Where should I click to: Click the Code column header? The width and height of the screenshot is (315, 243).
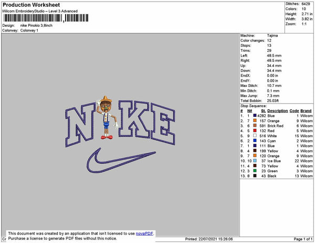(x=294, y=111)
